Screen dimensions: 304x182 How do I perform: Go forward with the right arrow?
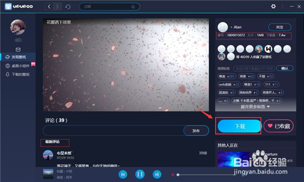tap(57, 7)
